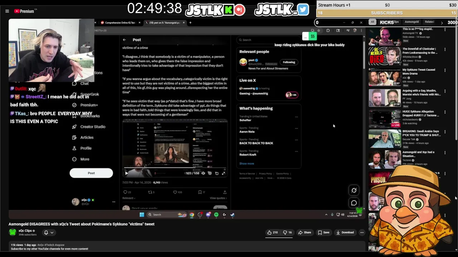
Task: Open embedded tweet video settings gear
Action: 210,173
